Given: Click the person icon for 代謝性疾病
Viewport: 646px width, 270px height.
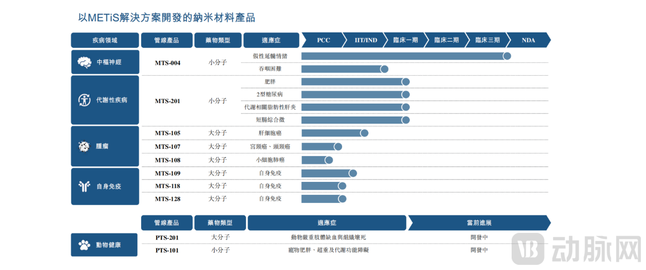Looking at the screenshot, I should click(x=84, y=100).
